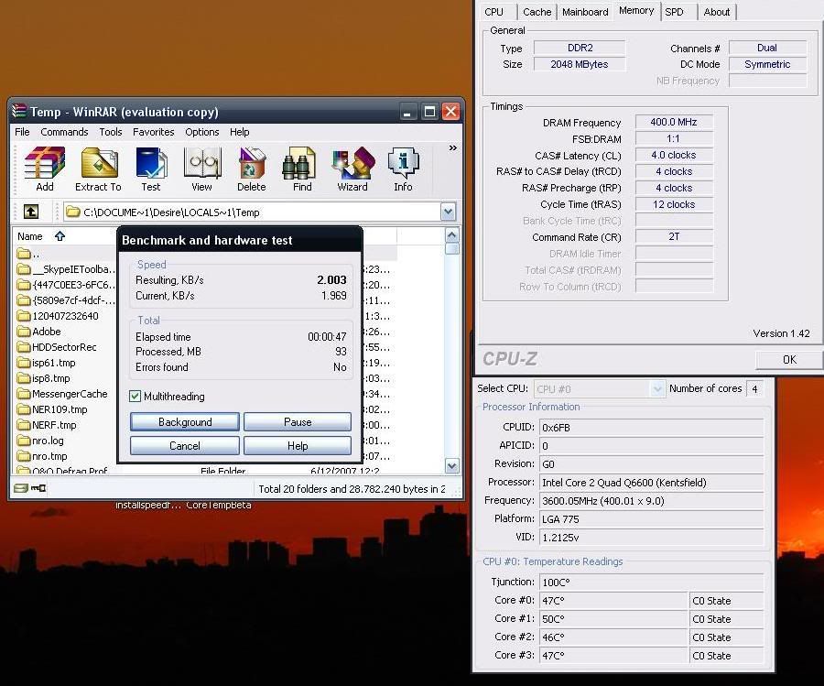
Task: Run the Test archive tool
Action: [x=151, y=169]
